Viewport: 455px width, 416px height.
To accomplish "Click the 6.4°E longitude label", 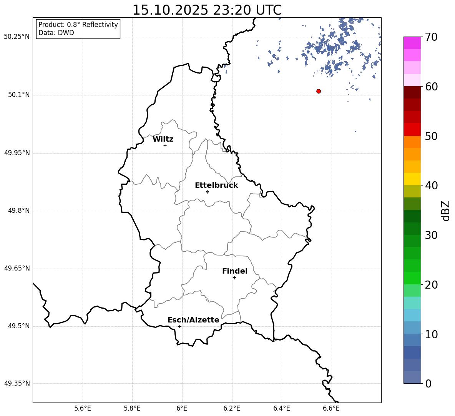I will (x=281, y=408).
